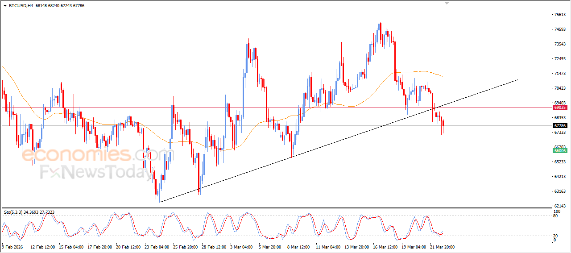Click the stochastic 20 level value
The width and height of the screenshot is (571, 253).
(556, 236)
